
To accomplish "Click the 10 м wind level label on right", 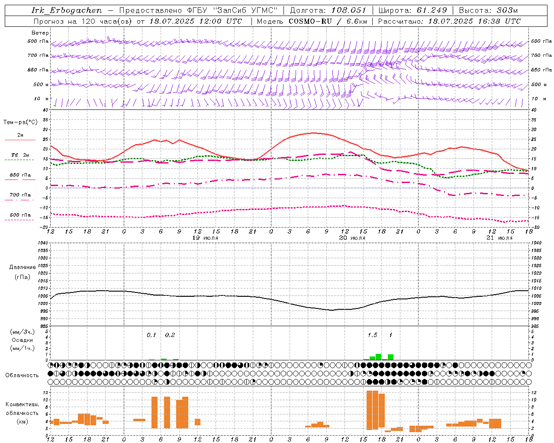I will tap(539, 99).
